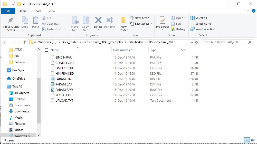This screenshot has width=257, height=144.
Task: Open file History
Action: [178, 29]
